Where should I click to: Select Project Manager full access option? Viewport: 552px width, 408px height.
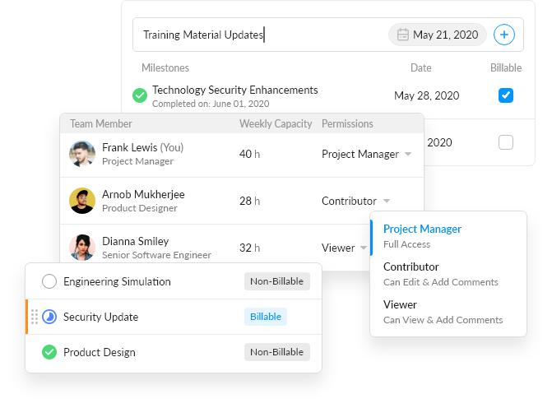click(x=422, y=235)
